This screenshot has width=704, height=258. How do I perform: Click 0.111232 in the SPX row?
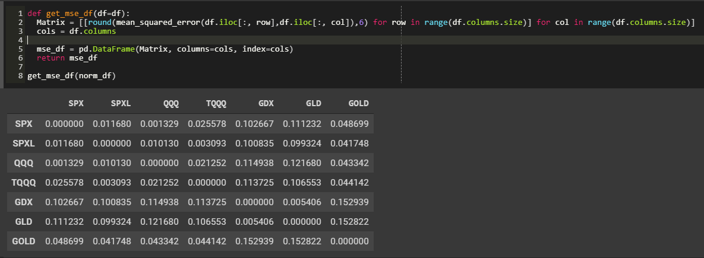(302, 123)
